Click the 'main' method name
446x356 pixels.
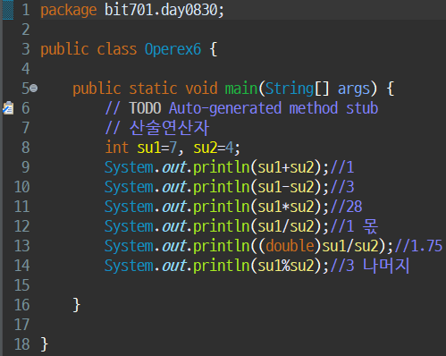tap(241, 89)
